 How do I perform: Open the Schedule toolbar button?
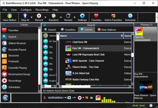pos(130,17)
